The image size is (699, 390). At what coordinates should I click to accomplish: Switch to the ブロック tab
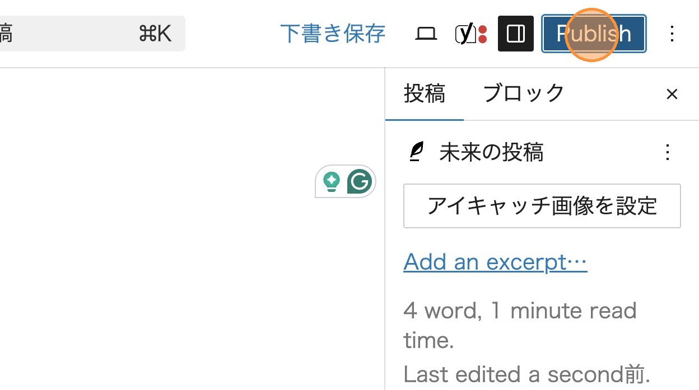[523, 93]
